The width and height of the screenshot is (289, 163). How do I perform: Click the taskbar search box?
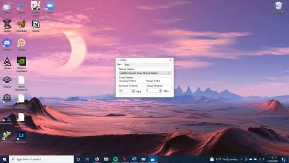point(41,159)
